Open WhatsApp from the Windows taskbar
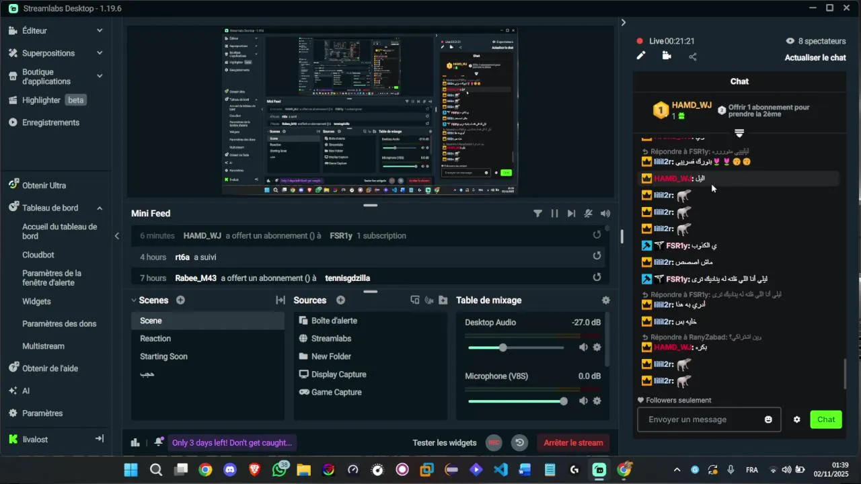Viewport: 861px width, 484px height. point(279,469)
